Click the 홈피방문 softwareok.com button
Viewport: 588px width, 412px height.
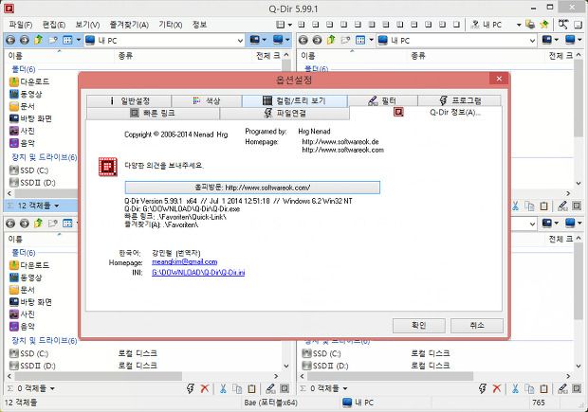click(252, 188)
